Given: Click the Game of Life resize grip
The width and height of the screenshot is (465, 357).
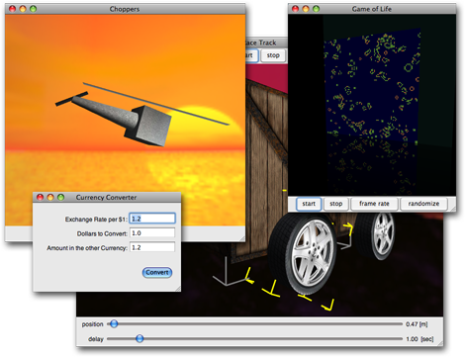Looking at the screenshot, I should (x=453, y=209).
